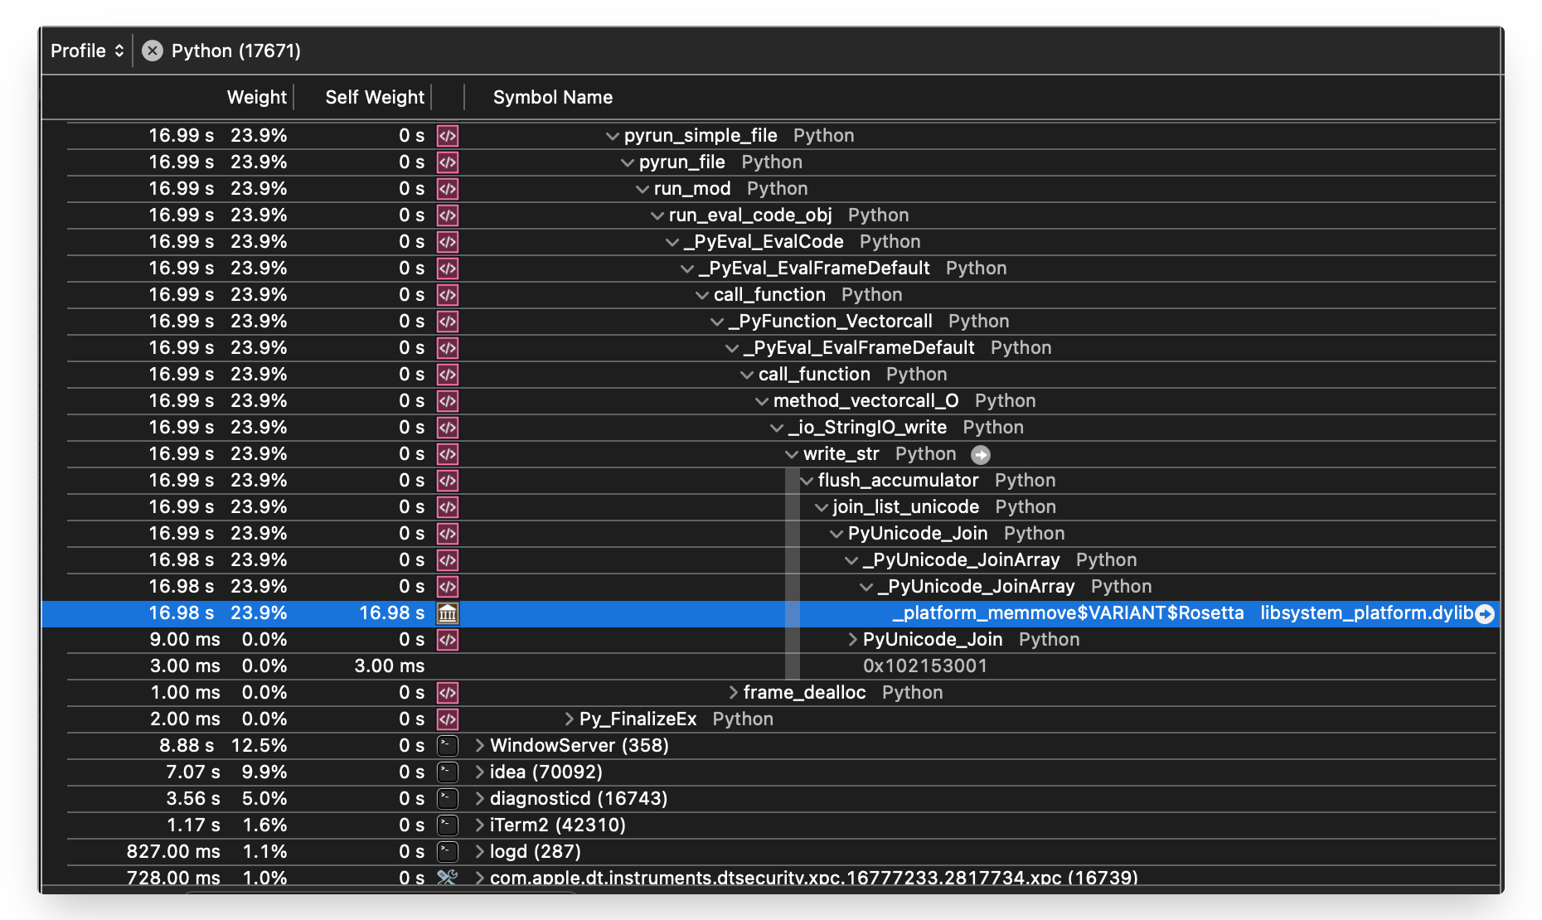Select the collapsed PyUnicode_Join 9.00 ms row
Screen dimensions: 1542x920
pos(771,639)
